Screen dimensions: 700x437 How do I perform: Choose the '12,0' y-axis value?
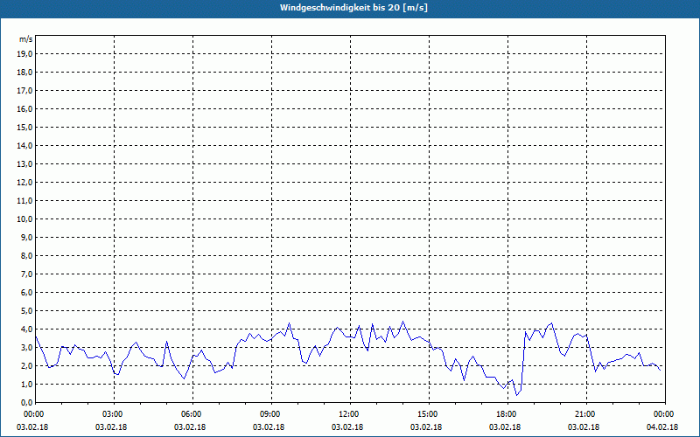25,182
